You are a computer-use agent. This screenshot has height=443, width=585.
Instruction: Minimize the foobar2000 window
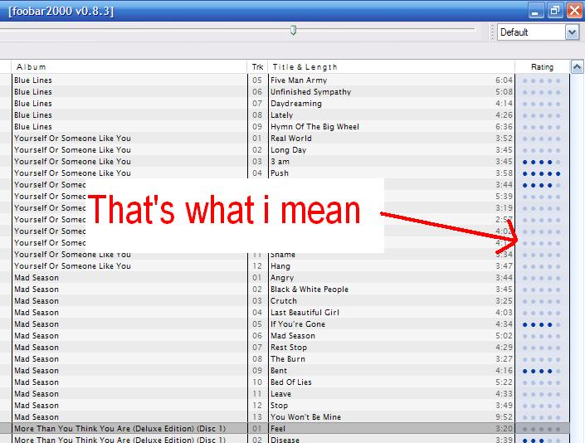(x=535, y=11)
